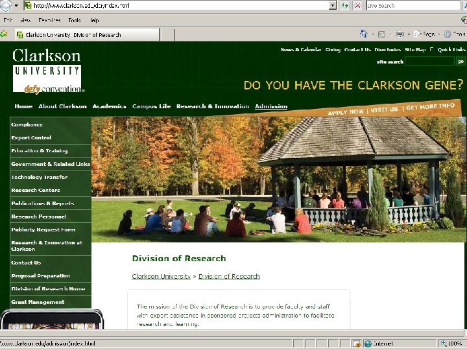Click the Clarkson University breadcrumb link
467x350 pixels.
pos(161,276)
